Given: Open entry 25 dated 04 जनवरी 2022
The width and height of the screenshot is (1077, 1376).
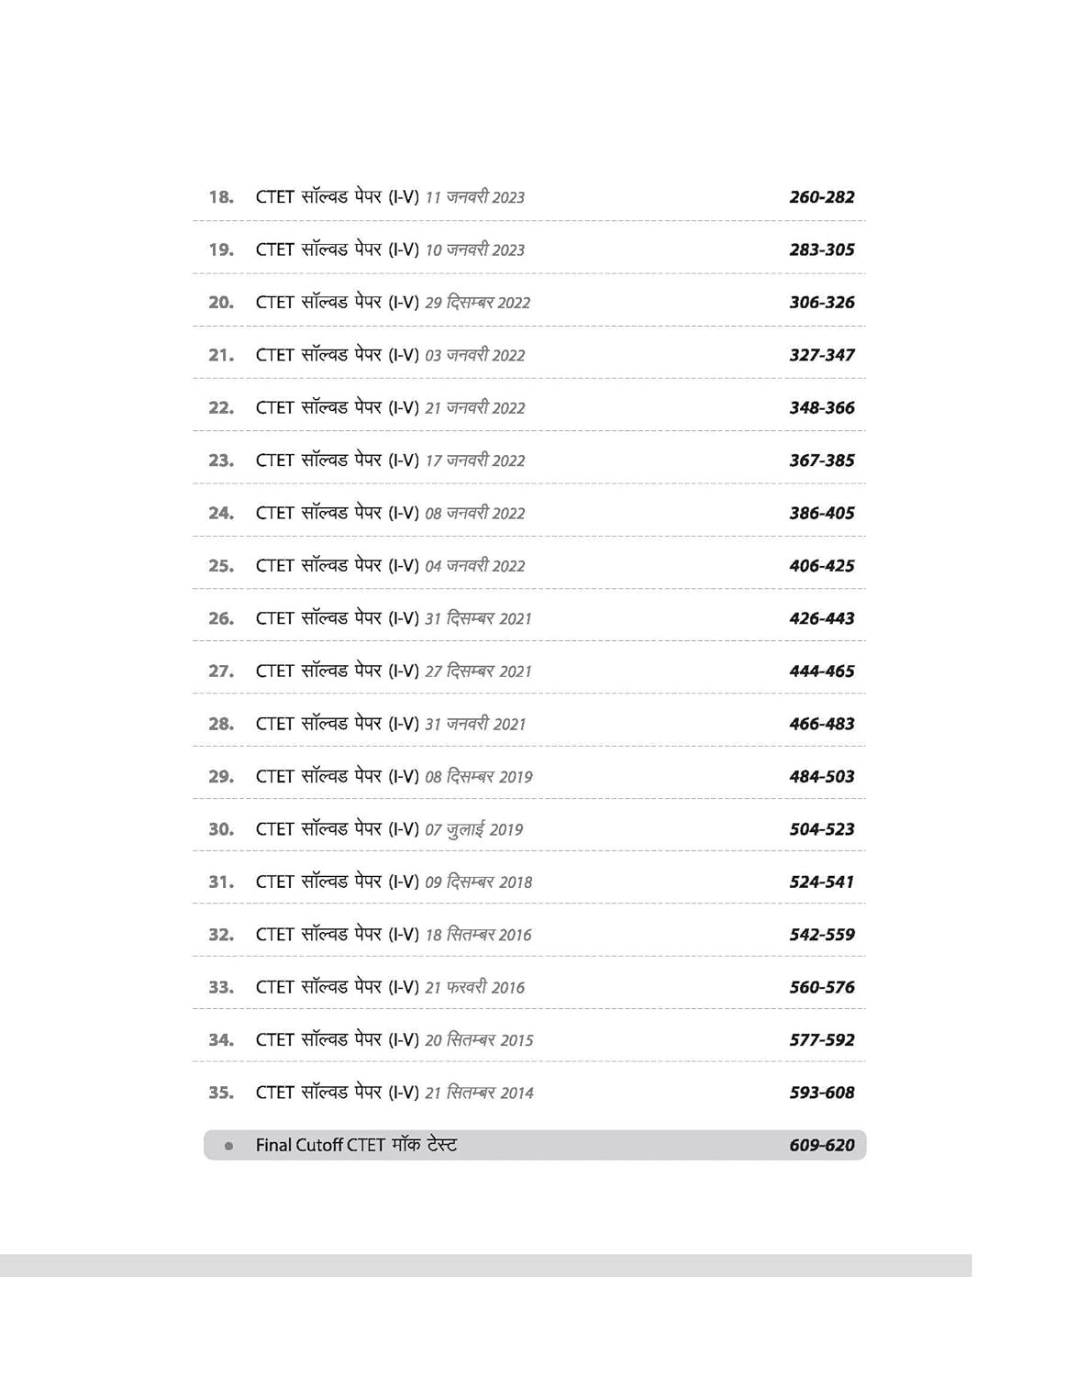Looking at the screenshot, I should tap(529, 565).
